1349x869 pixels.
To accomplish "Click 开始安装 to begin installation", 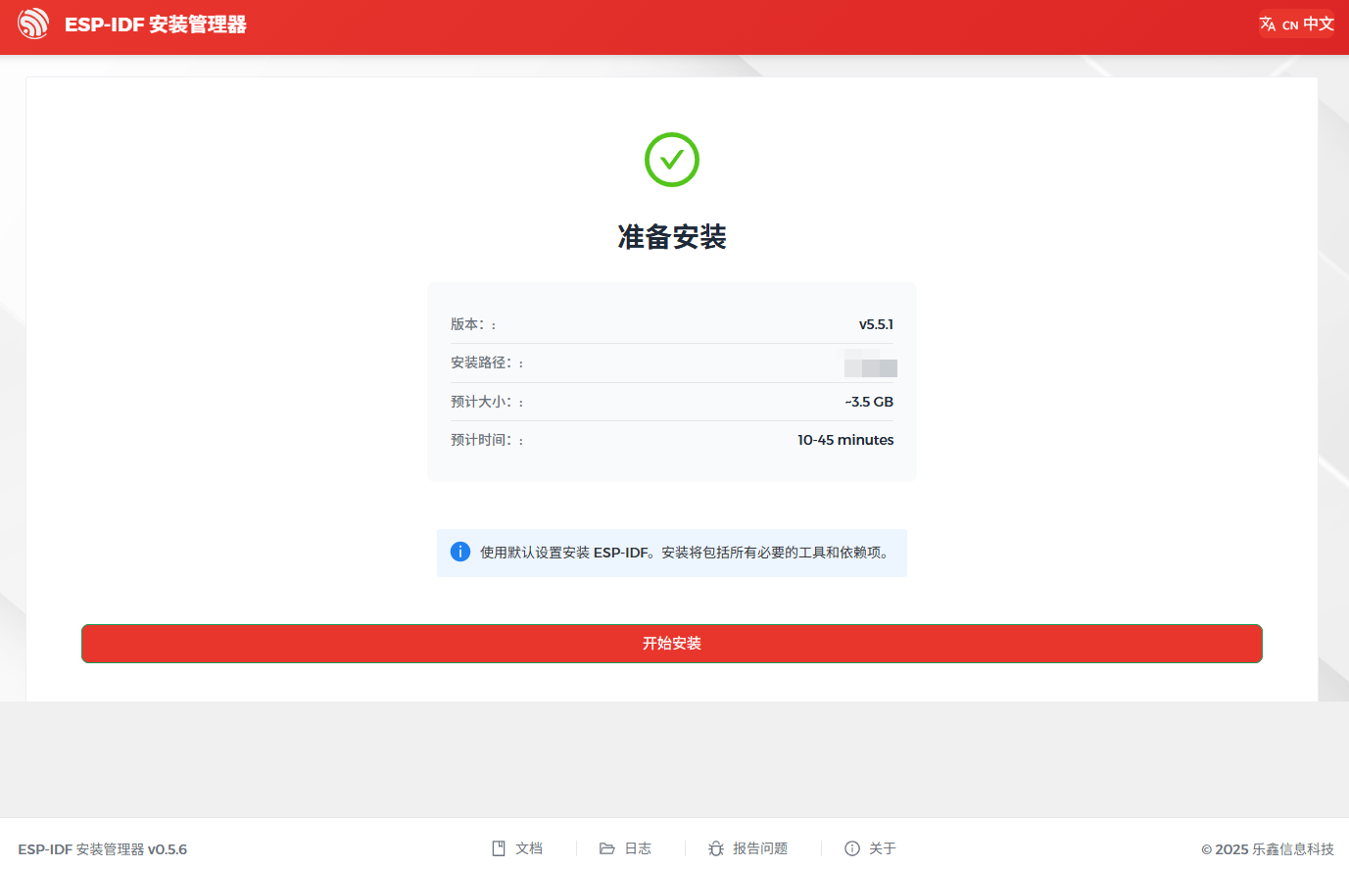I will (x=671, y=644).
